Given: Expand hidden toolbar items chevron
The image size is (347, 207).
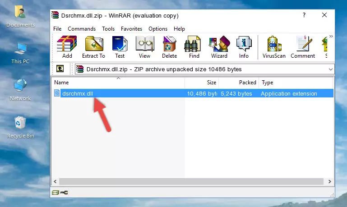Looking at the screenshot, I should click(331, 36).
